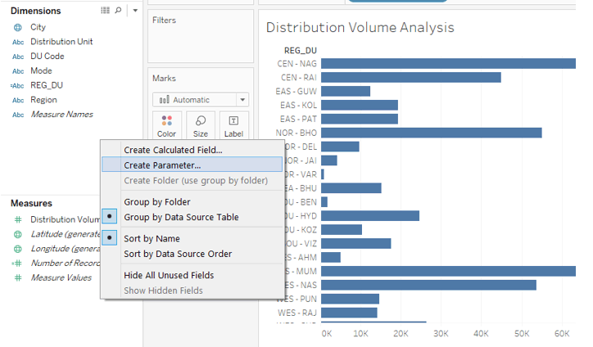Screen dimensions: 593x347
Task: Choose Create Parameter from the context menu
Action: click(162, 165)
